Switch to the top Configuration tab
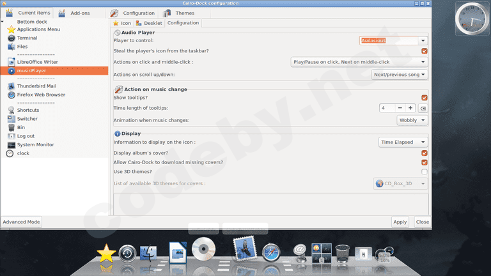This screenshot has height=276, width=491. [x=132, y=13]
